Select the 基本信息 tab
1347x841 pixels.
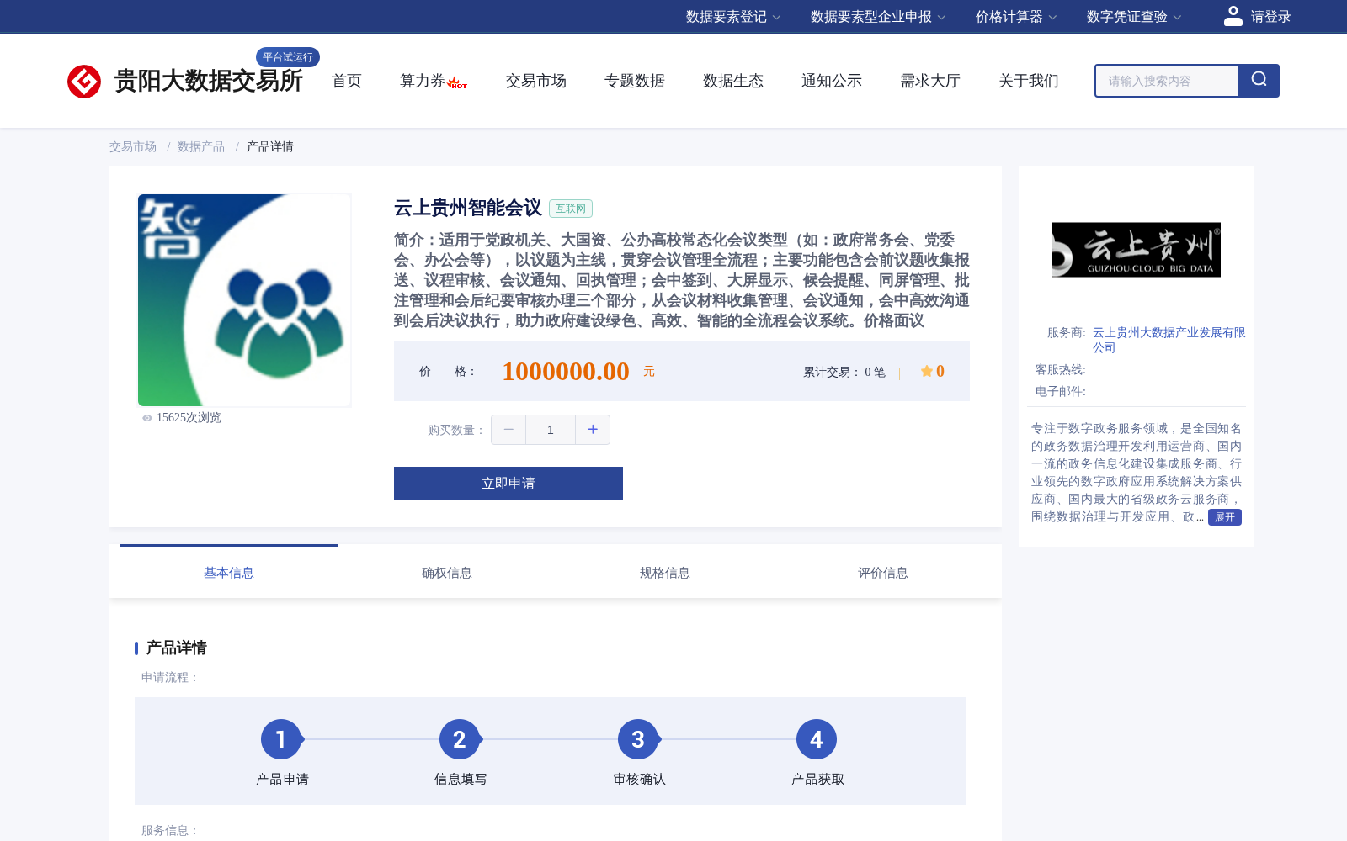coord(228,573)
